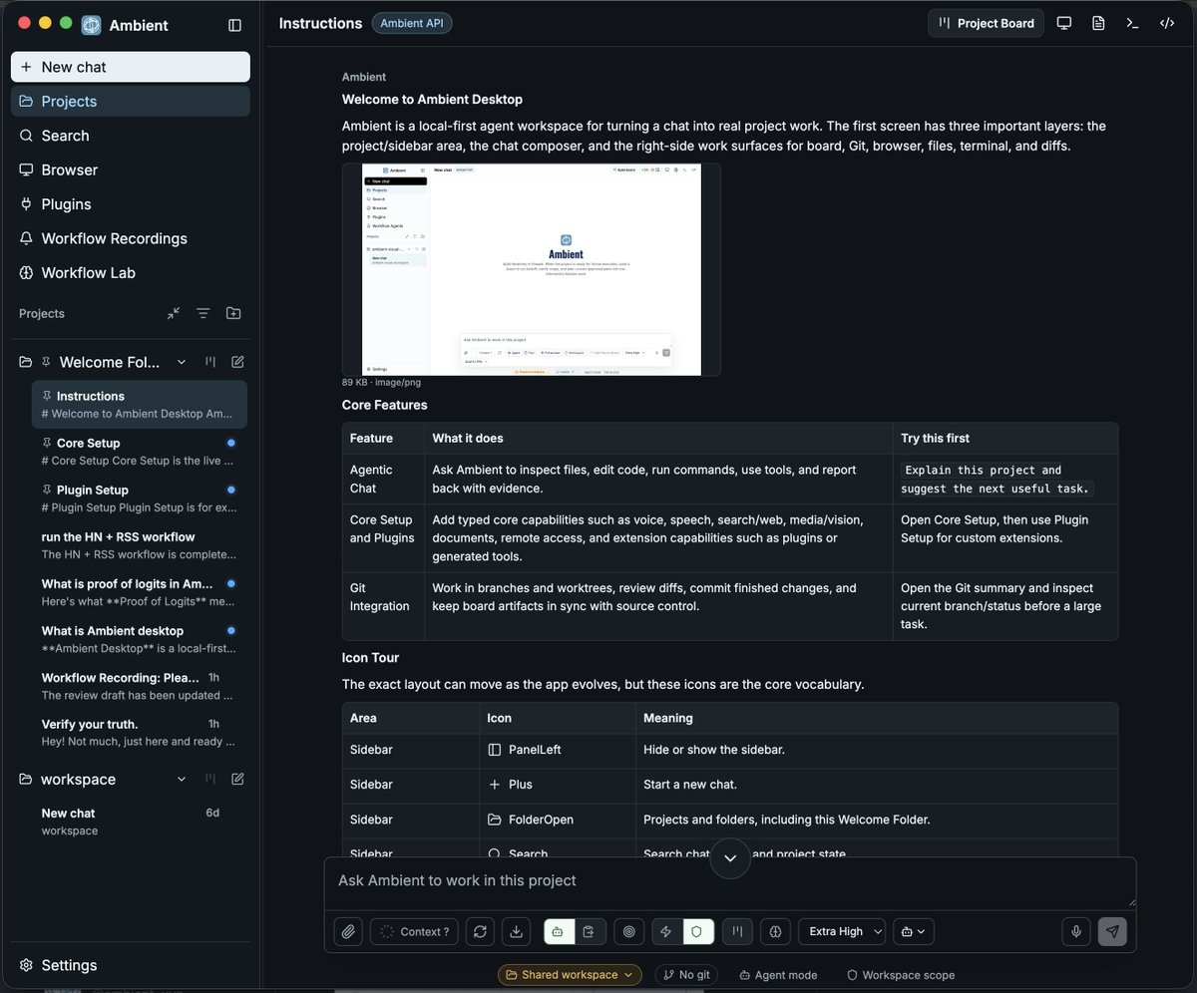The width and height of the screenshot is (1197, 993).
Task: Add a new project folder
Action: [233, 313]
